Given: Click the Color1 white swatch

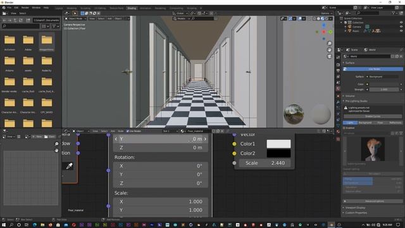Looking at the screenshot, I should point(278,144).
